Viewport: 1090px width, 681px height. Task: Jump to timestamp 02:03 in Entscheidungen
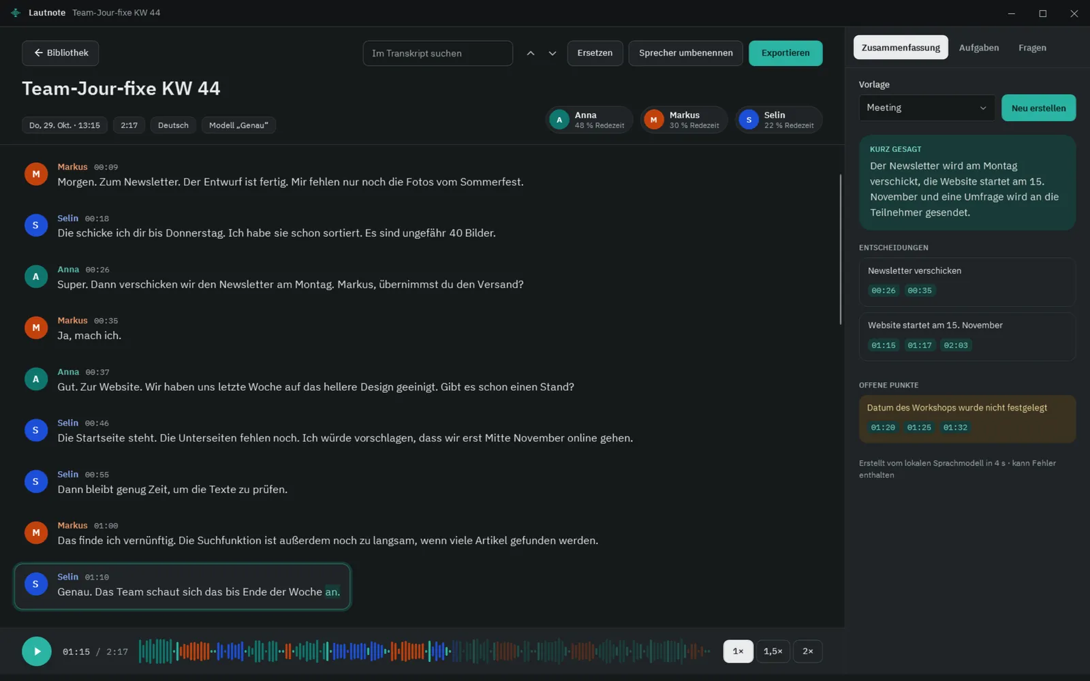[956, 345]
